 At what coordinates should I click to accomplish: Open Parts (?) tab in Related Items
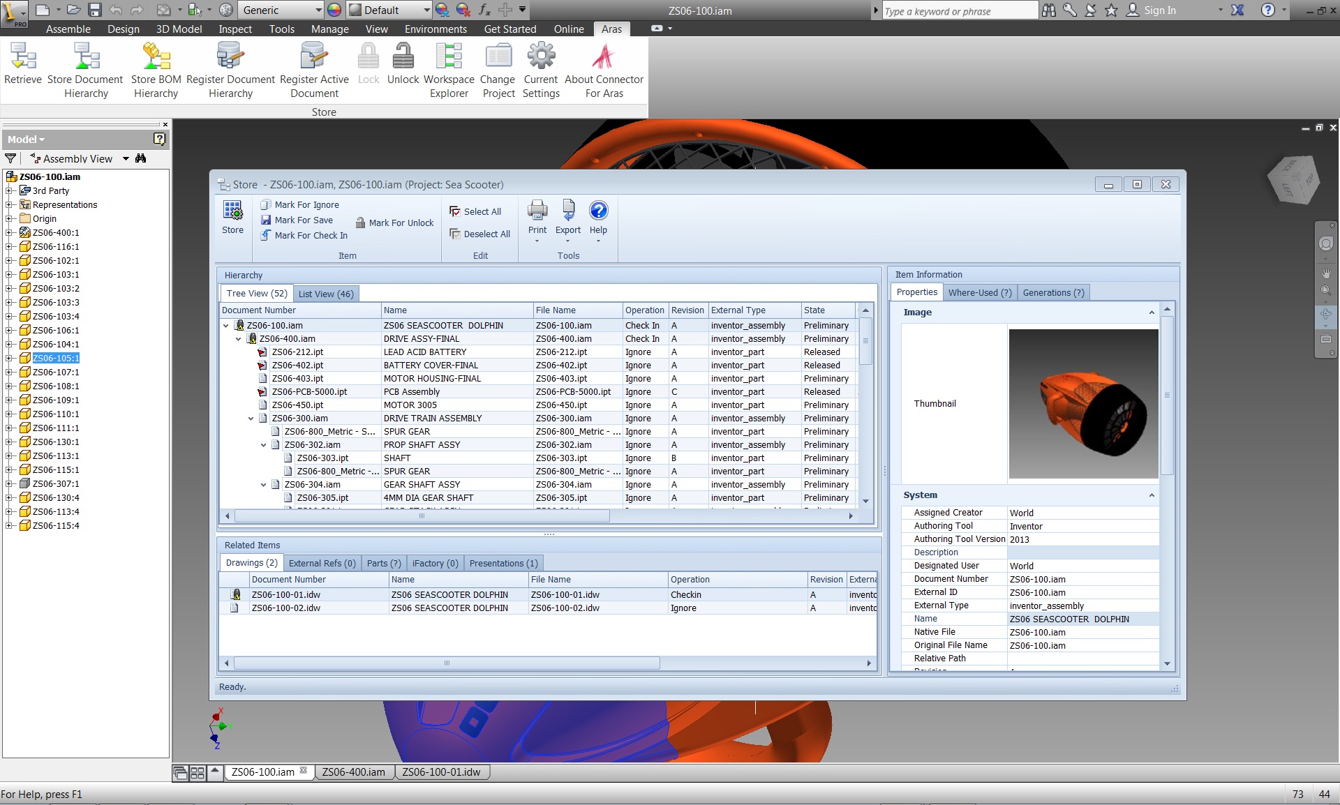384,563
